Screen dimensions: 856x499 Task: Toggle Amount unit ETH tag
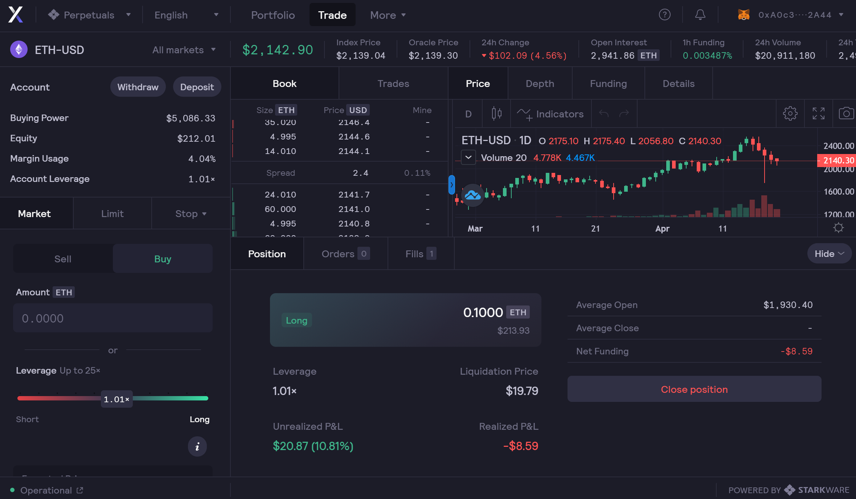tap(64, 292)
